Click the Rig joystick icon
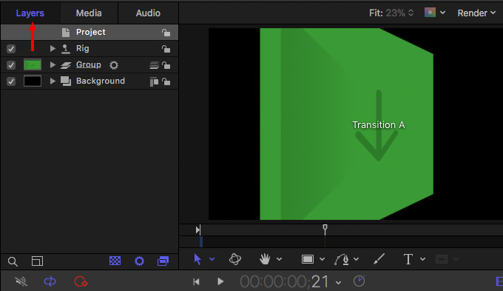Viewport: 503px width, 291px height. [x=65, y=49]
